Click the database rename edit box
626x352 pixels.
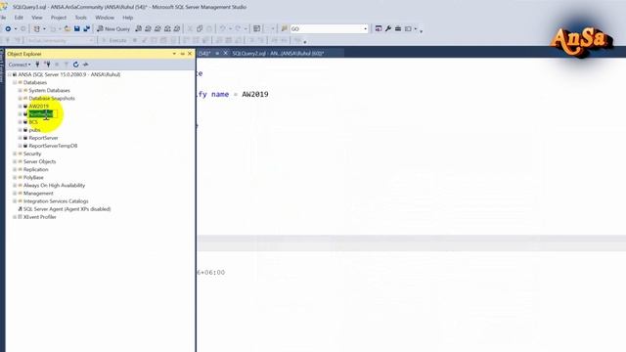click(x=43, y=114)
